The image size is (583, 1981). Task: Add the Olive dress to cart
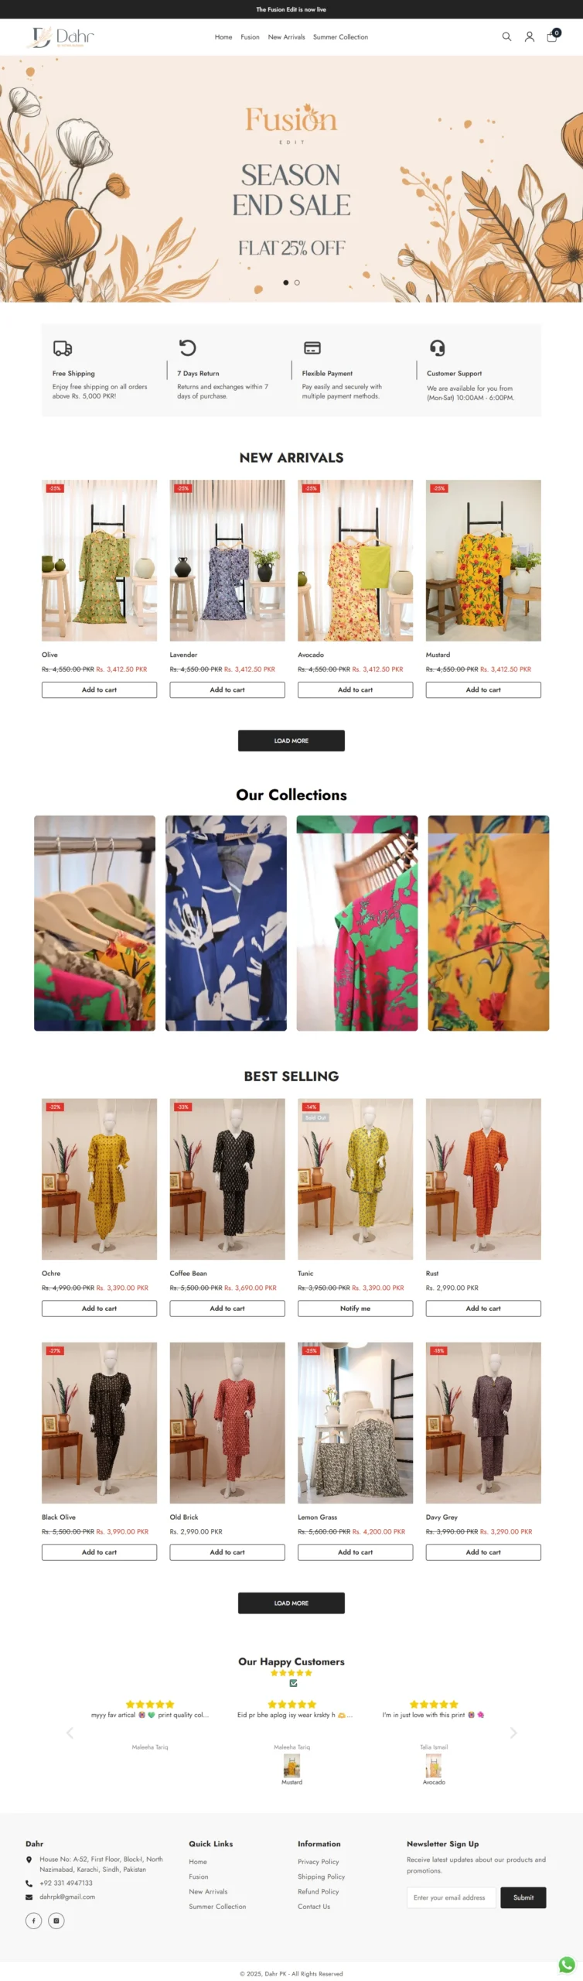coord(99,689)
